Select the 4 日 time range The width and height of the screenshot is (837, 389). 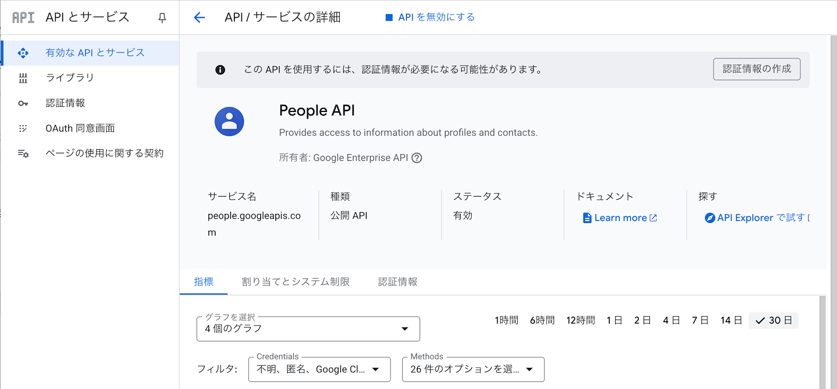point(671,320)
